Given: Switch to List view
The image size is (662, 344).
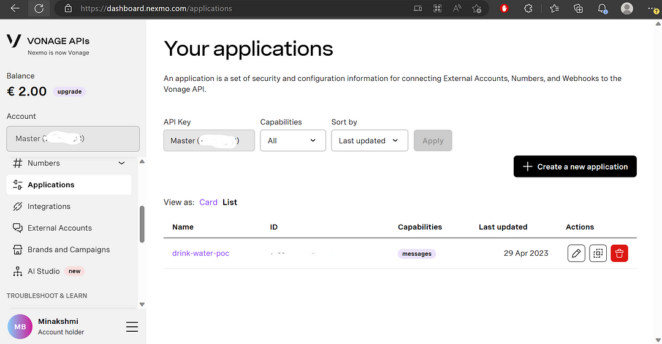Looking at the screenshot, I should (x=230, y=203).
